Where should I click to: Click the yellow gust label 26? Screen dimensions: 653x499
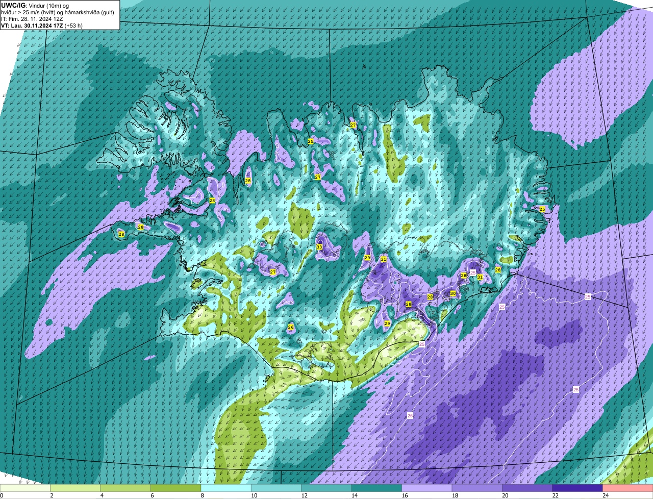tap(291, 327)
